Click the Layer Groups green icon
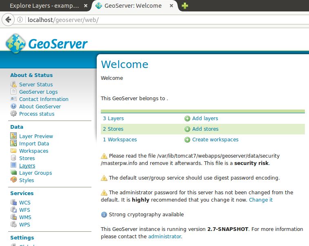This screenshot has height=246, width=309. click(x=13, y=173)
